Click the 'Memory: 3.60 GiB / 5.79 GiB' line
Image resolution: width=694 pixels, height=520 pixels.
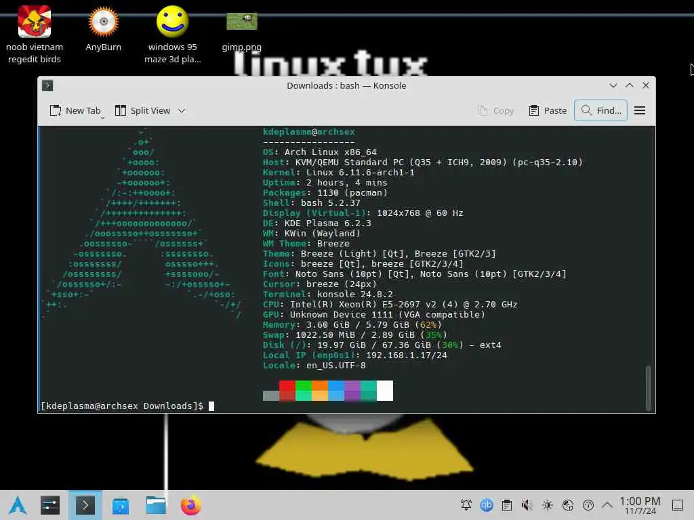point(352,325)
